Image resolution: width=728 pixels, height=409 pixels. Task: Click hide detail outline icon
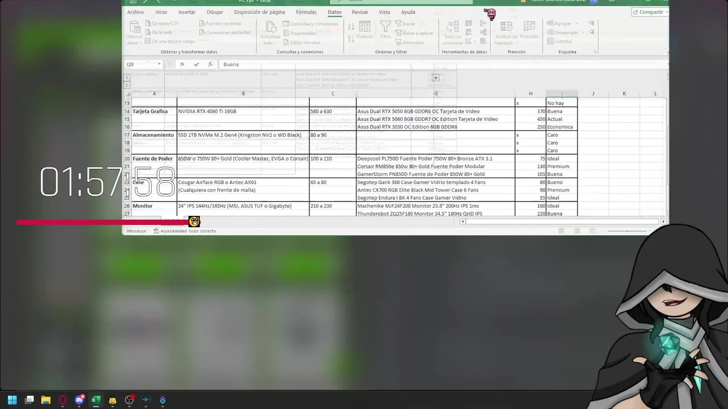591,32
